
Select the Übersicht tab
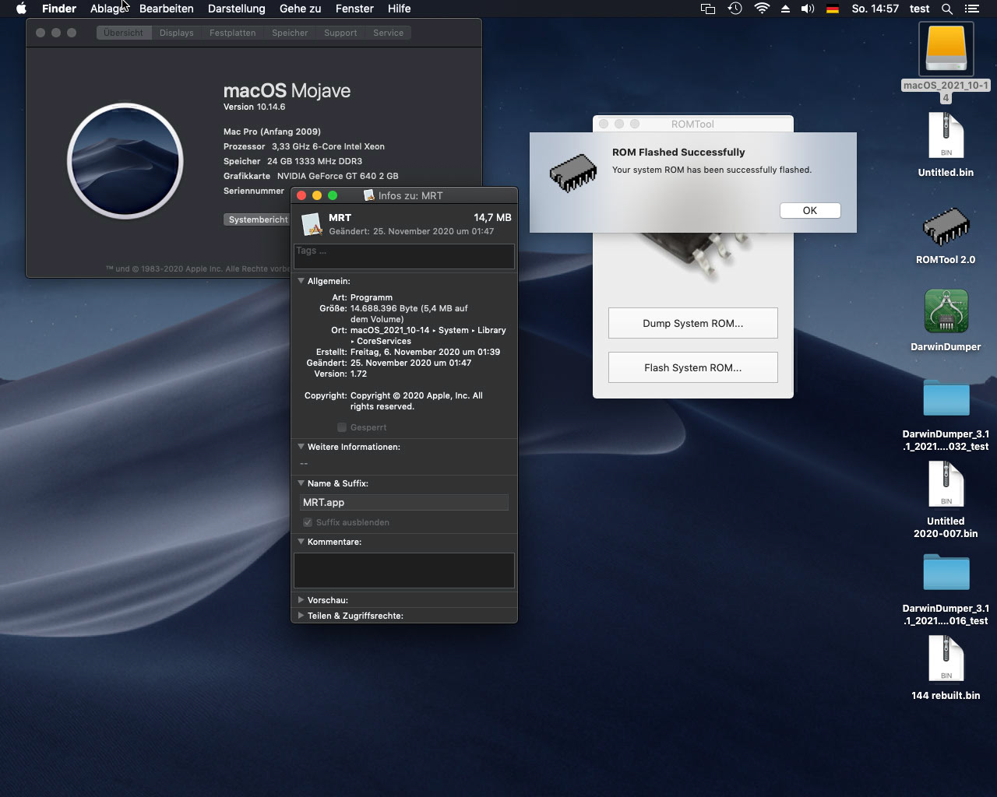[x=124, y=33]
